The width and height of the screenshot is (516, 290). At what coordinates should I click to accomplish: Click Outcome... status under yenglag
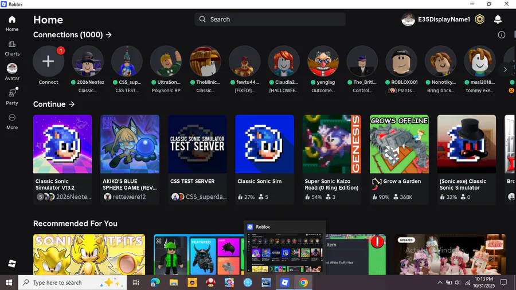click(x=323, y=91)
